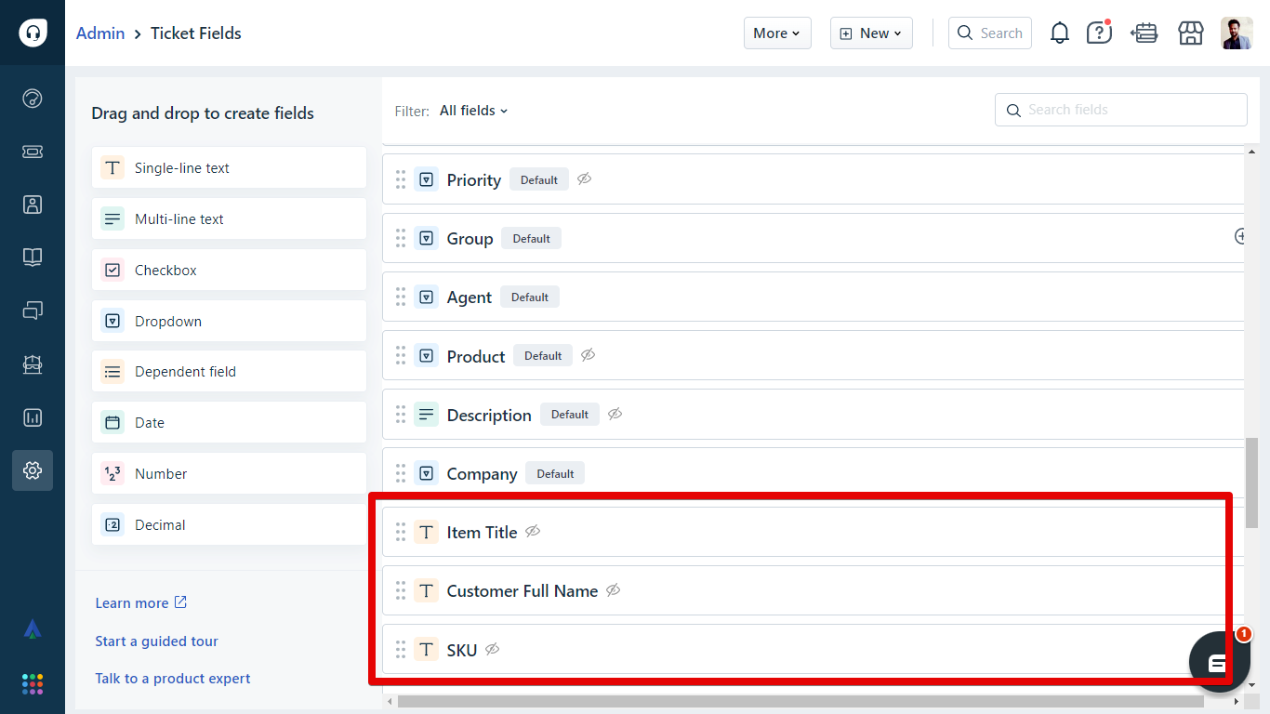1270x714 pixels.
Task: Click the calendar arrow icon in header
Action: (1144, 33)
